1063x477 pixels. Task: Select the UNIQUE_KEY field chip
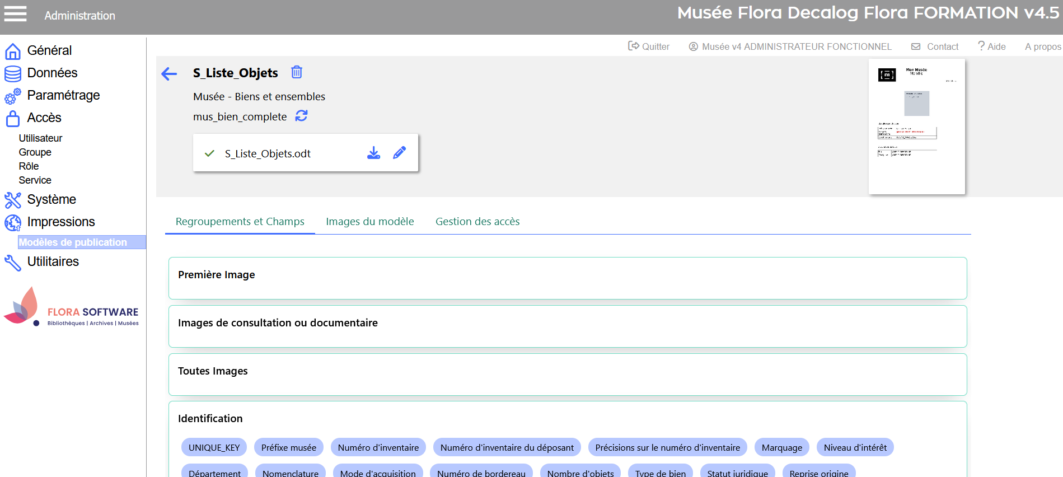pos(214,447)
